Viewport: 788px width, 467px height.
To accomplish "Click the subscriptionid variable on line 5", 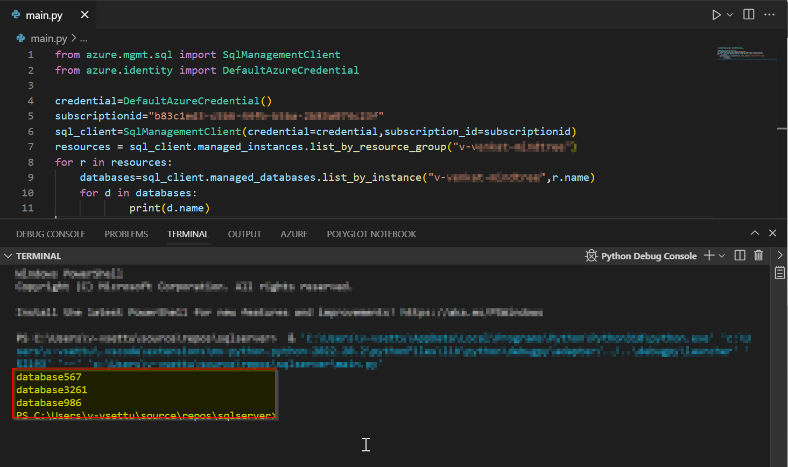I will [101, 116].
